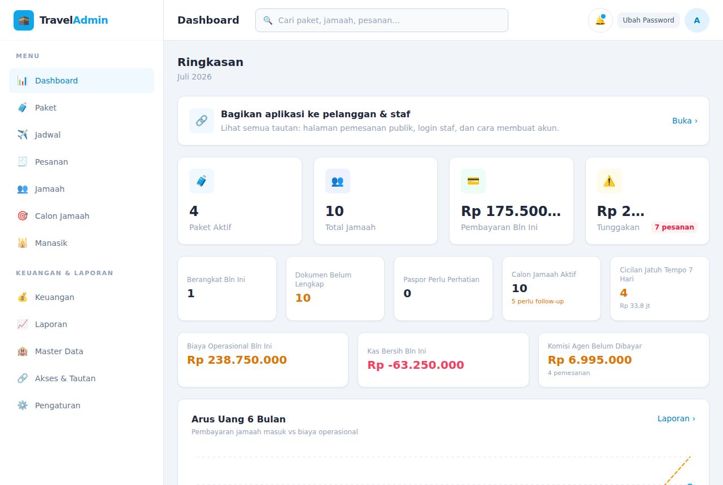Open the Dashboard menu item

[x=81, y=81]
